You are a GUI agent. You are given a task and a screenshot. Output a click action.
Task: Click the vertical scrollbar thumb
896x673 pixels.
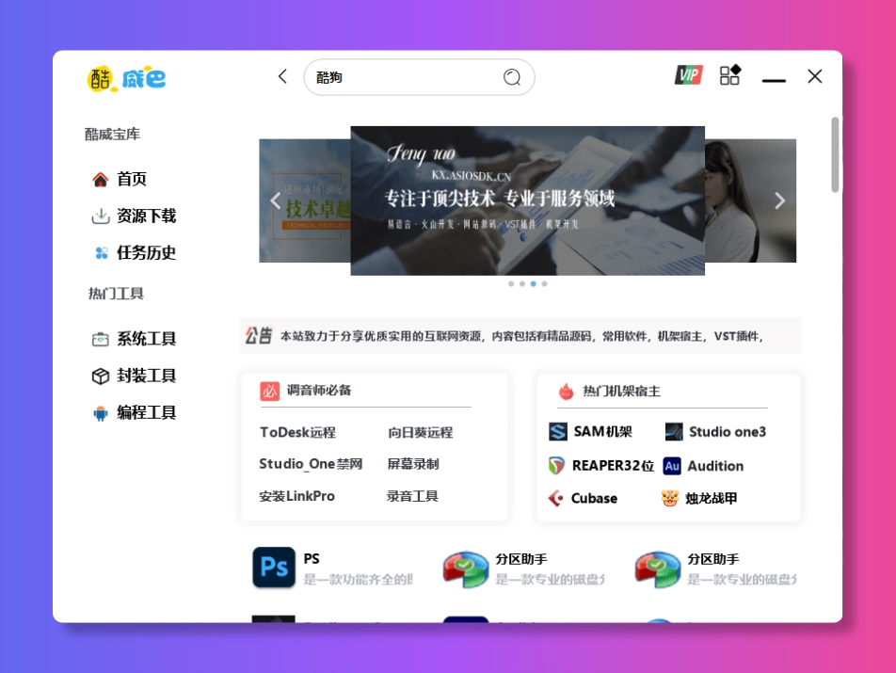835,154
